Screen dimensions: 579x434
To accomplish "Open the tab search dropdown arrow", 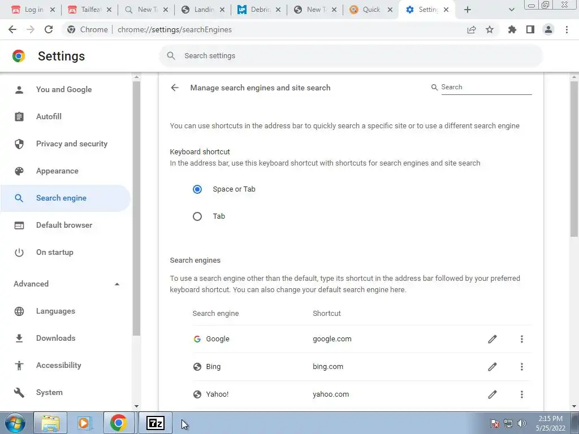I will [x=511, y=10].
